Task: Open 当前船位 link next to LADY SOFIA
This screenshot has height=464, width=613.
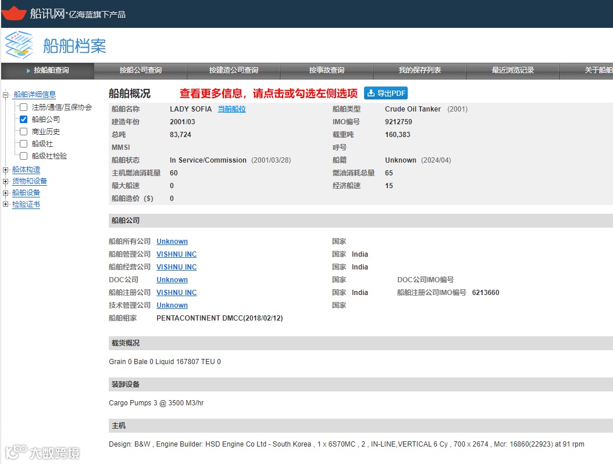Action: pos(231,109)
